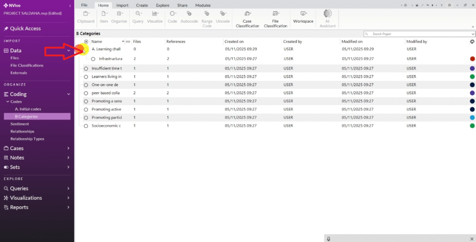Select radio circle for Infrastructura code
This screenshot has height=242, width=476.
click(x=93, y=59)
